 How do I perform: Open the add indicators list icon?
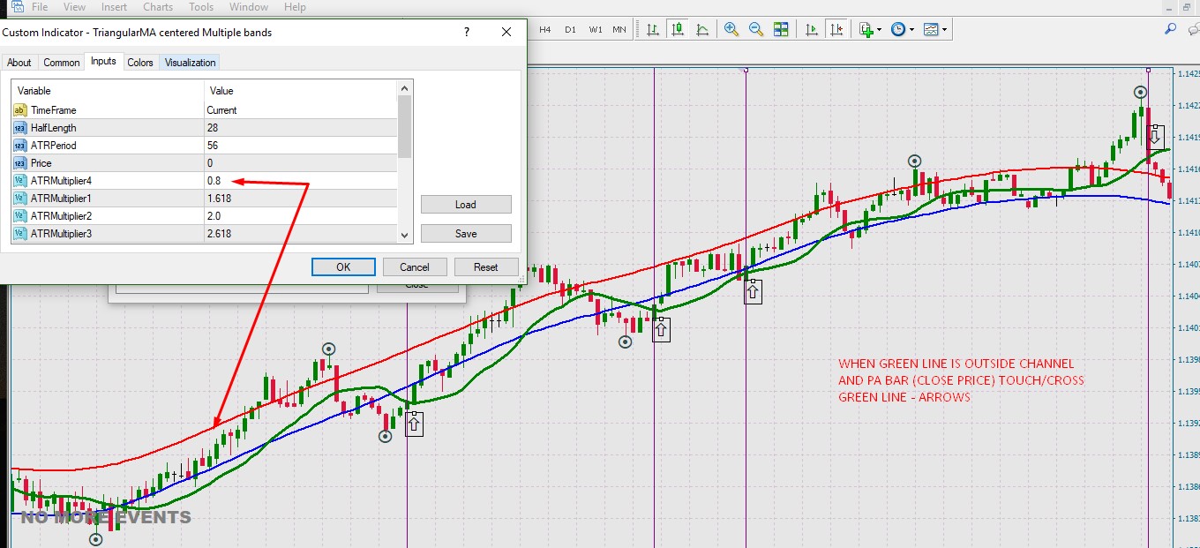[x=866, y=29]
